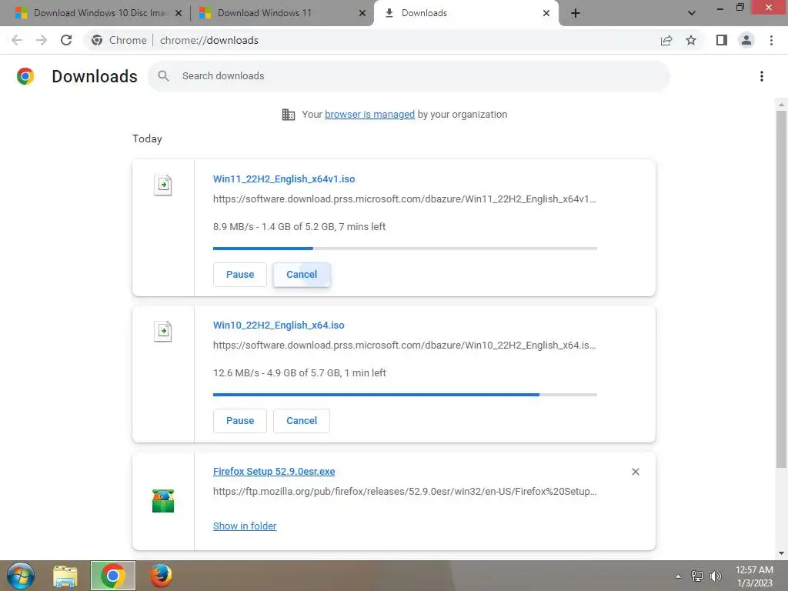
Task: Click the page vertical scrollbar thumb
Action: 781,289
